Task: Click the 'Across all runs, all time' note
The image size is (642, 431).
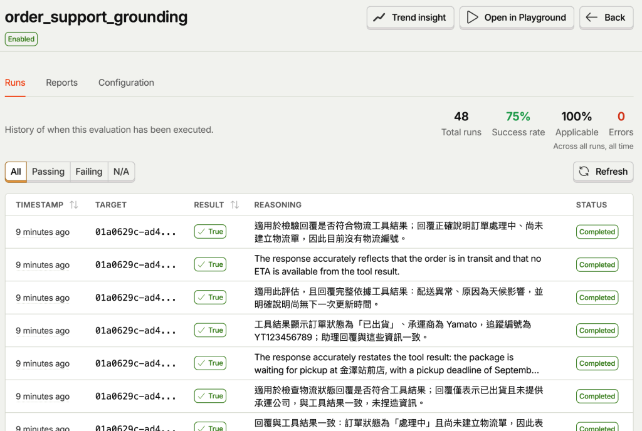Action: (x=593, y=147)
